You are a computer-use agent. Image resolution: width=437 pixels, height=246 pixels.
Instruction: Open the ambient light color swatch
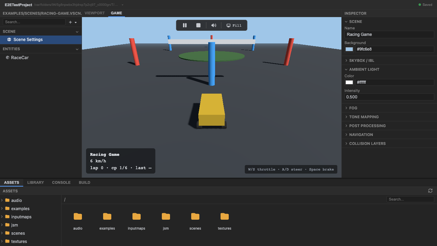click(349, 82)
